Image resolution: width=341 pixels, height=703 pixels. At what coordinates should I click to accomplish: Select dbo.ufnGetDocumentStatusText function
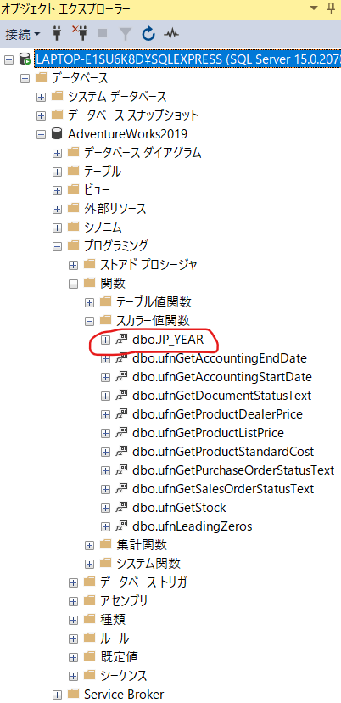point(221,396)
